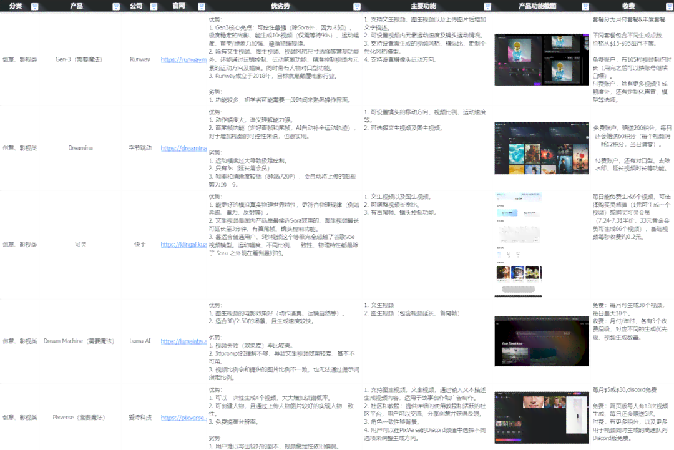Select the main features cell for Dream Machine
674x450 pixels.
point(426,341)
